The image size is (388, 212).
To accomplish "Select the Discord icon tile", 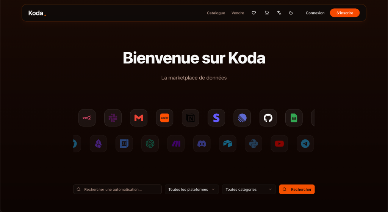I will point(202,144).
